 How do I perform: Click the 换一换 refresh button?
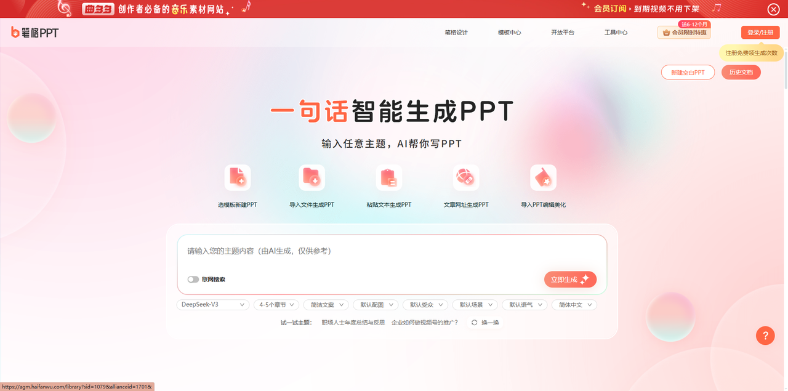[x=485, y=323]
